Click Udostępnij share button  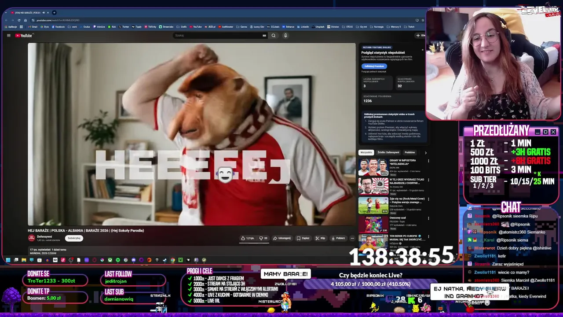coord(282,238)
